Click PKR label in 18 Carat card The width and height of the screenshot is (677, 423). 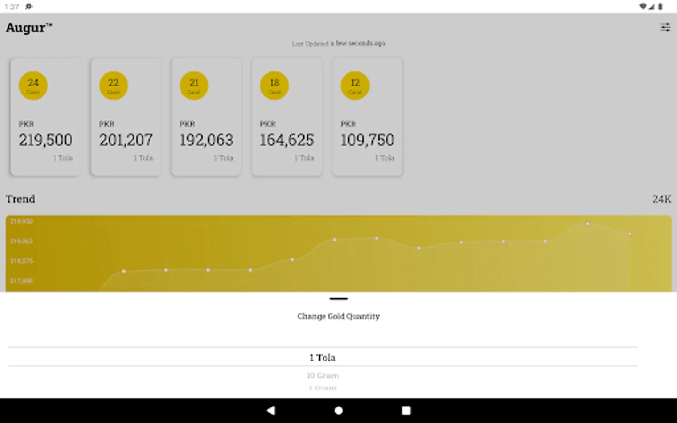pyautogui.click(x=268, y=124)
